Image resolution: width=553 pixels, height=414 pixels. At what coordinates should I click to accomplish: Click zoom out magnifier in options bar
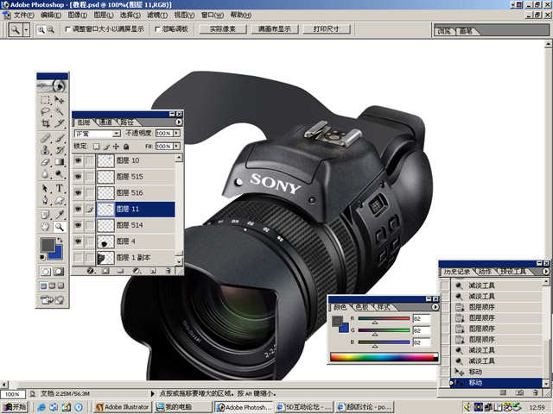coord(51,30)
